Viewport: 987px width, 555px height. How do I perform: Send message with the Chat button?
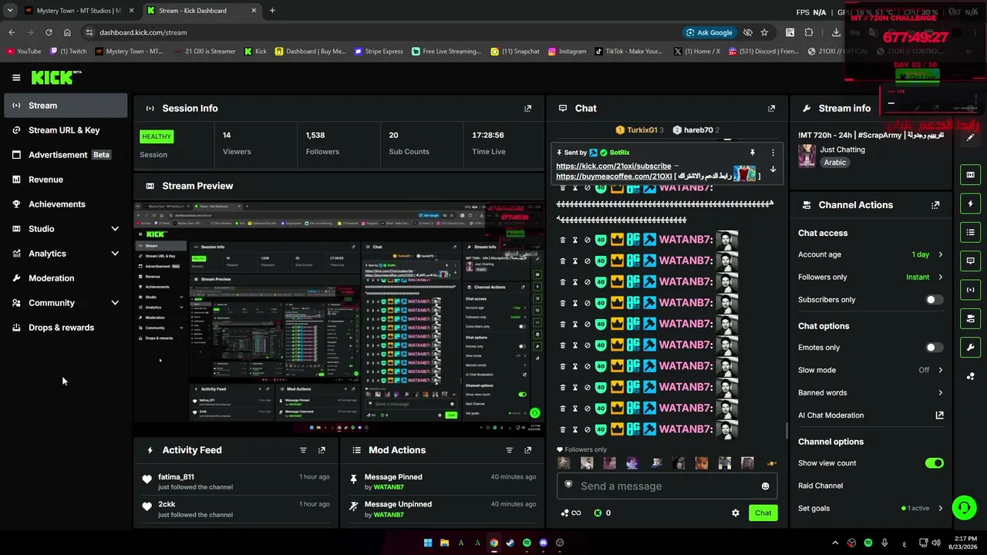pyautogui.click(x=763, y=513)
